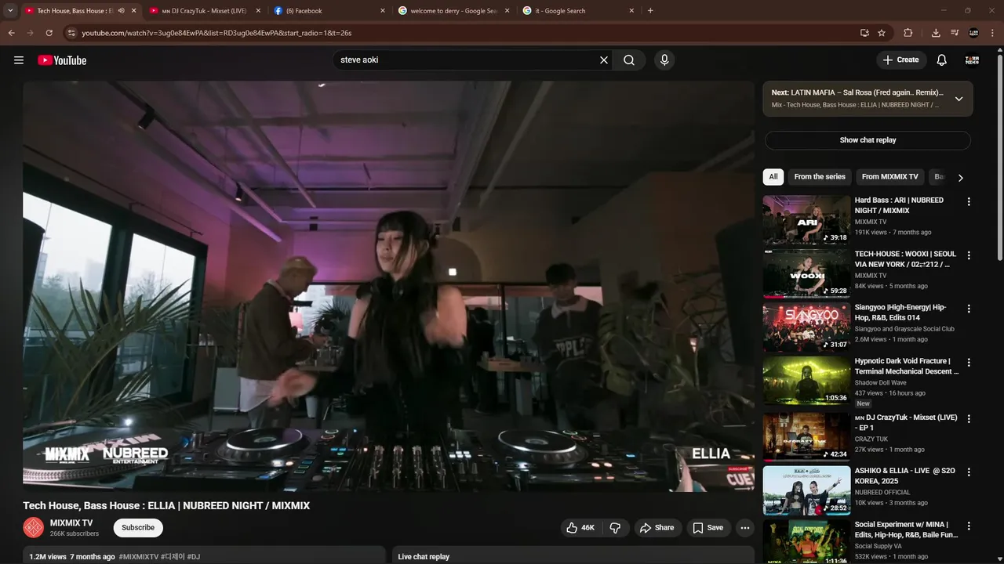Image resolution: width=1004 pixels, height=564 pixels.
Task: Save the video to a playlist
Action: click(708, 528)
